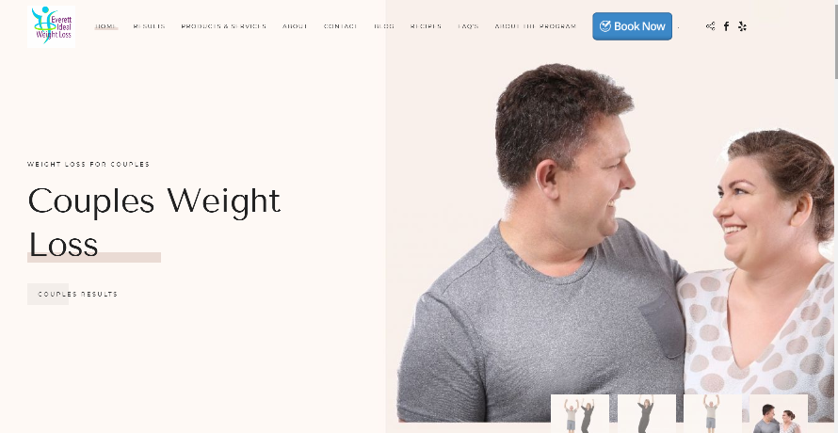Select thumbnail of man in shorts

point(713,414)
